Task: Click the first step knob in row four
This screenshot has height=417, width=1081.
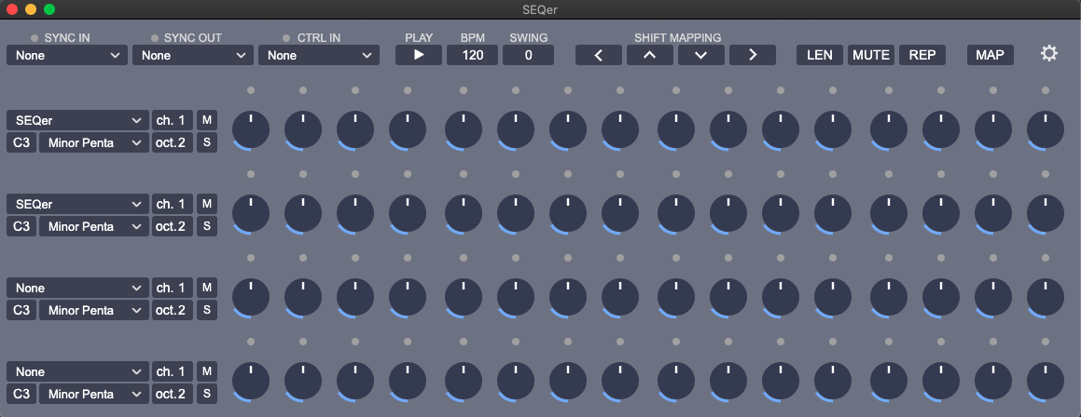Action: pos(251,382)
